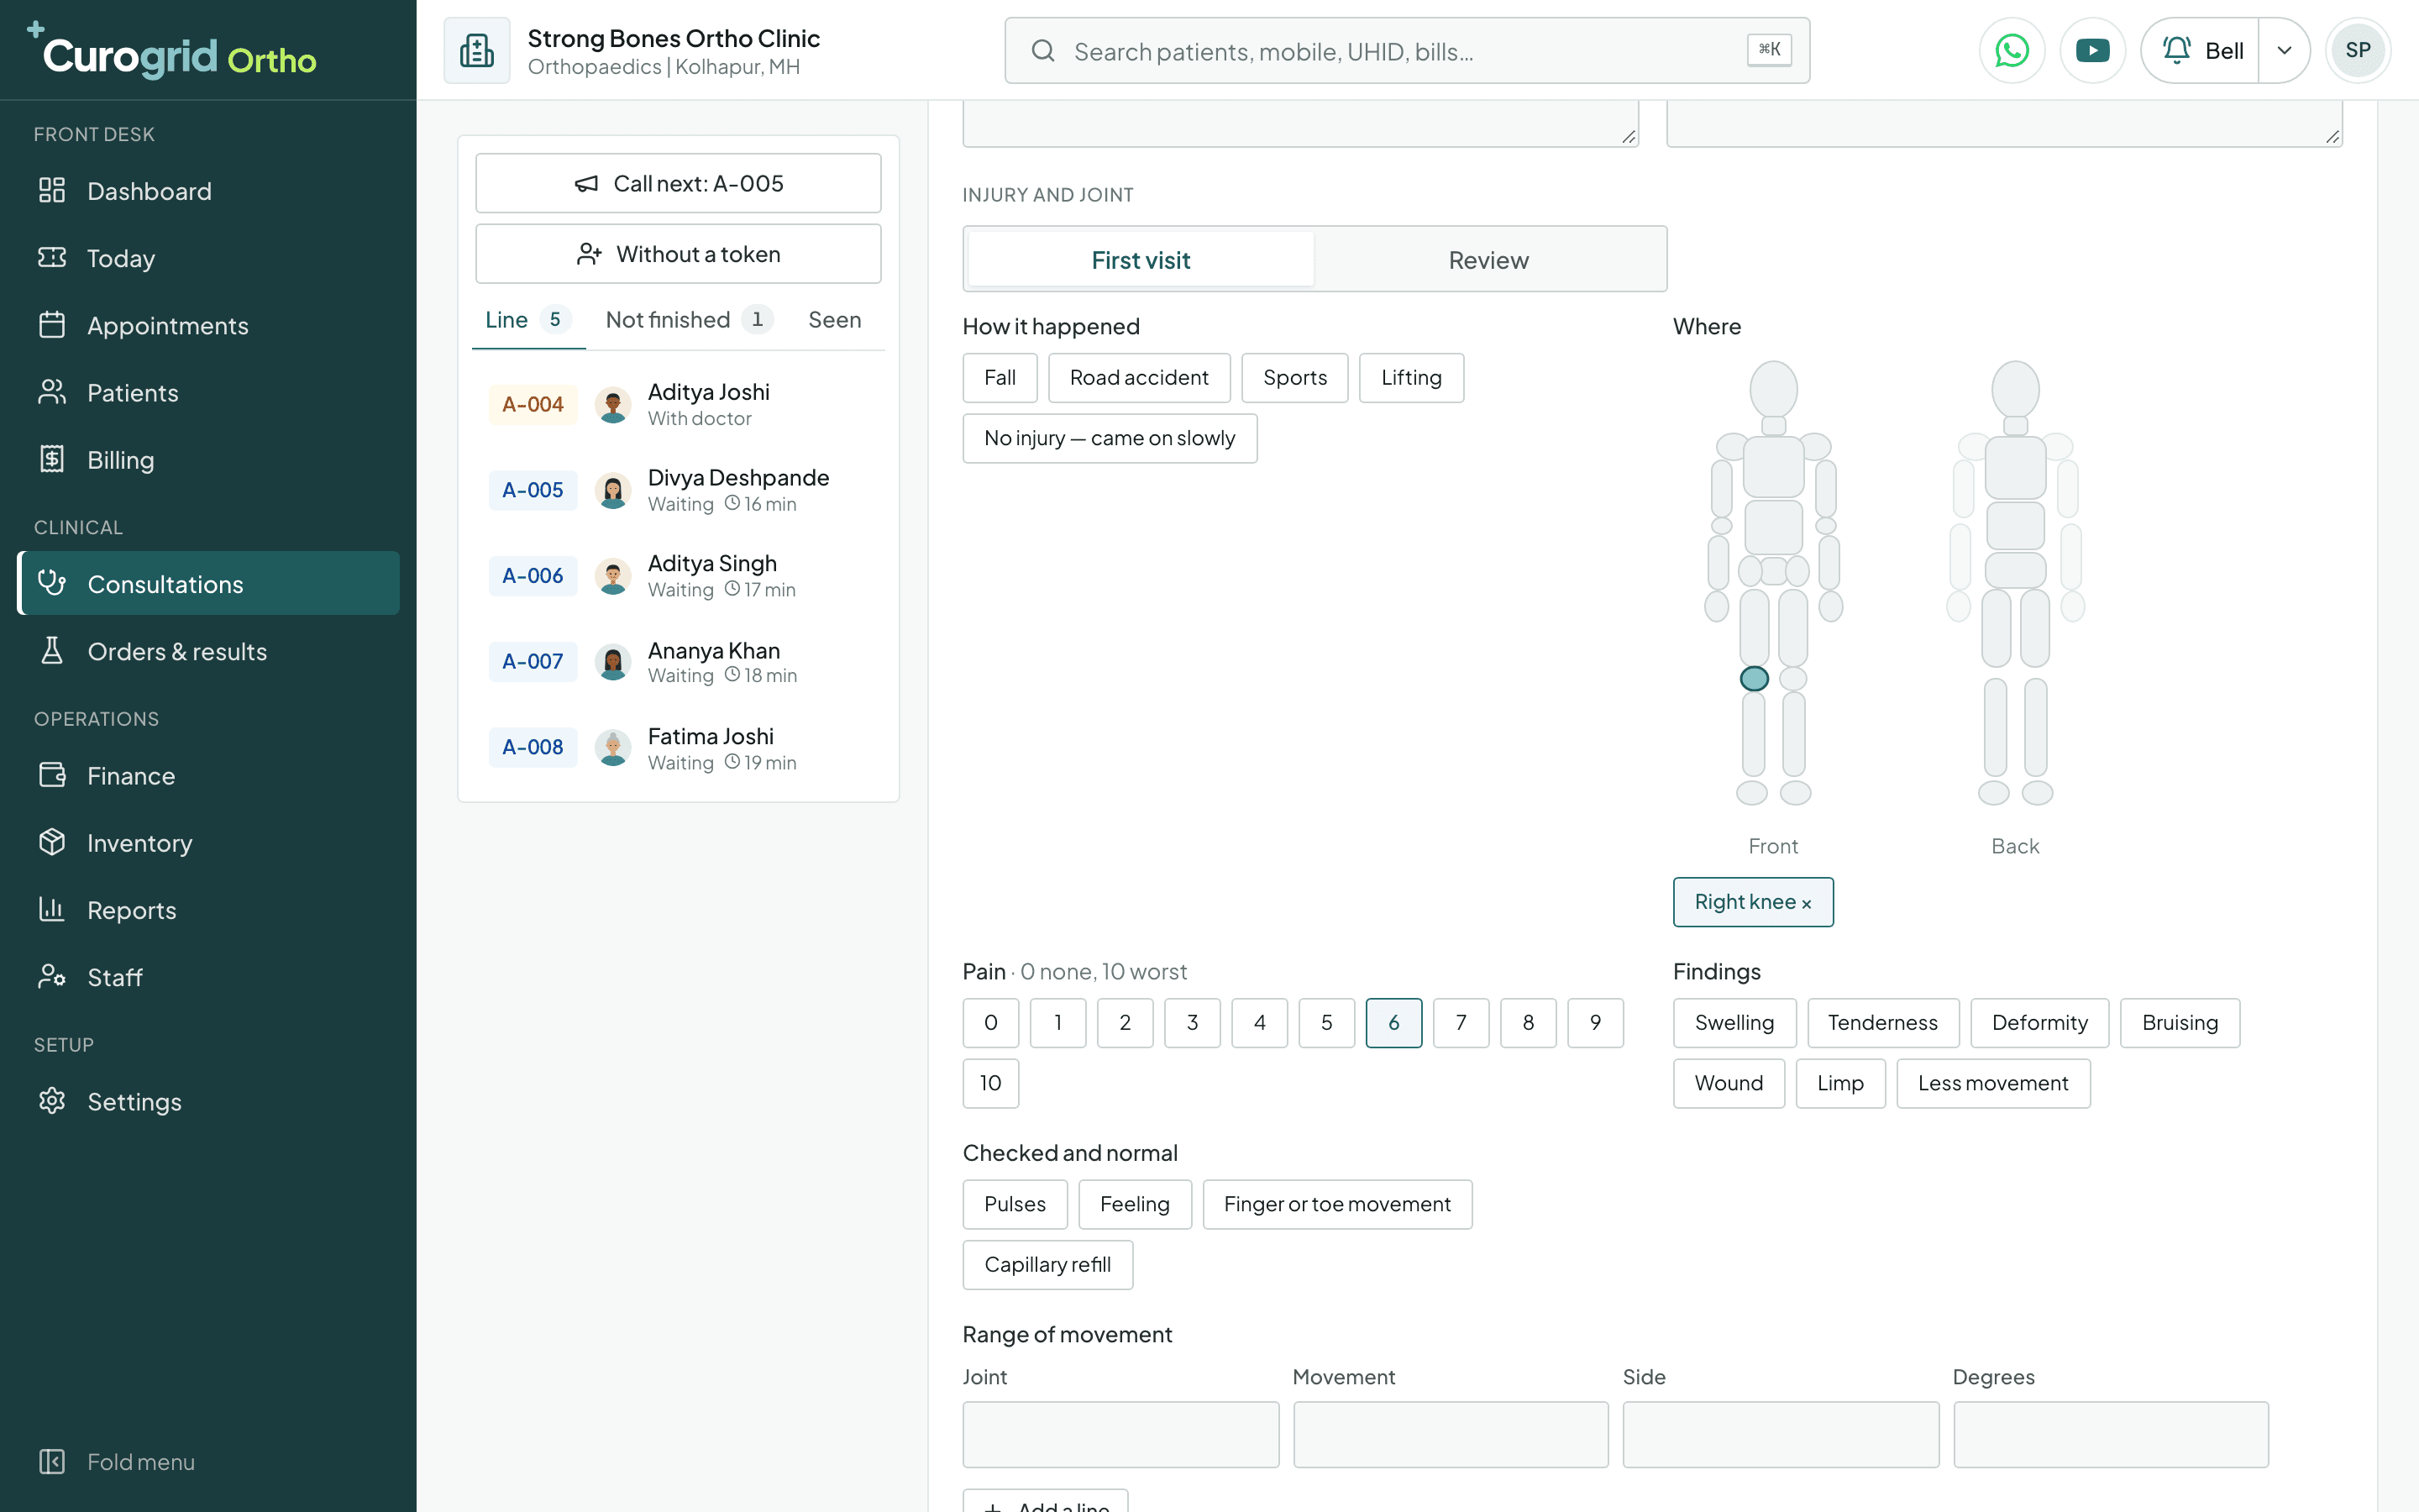Screen dimensions: 2419x1512
Task: Open Billing from the sidebar
Action: pos(208,459)
